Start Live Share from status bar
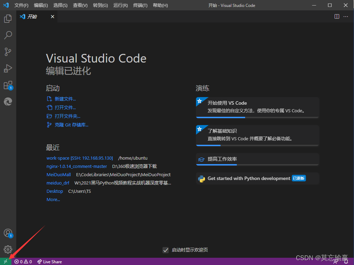Image resolution: width=354 pixels, height=265 pixels. [50, 262]
